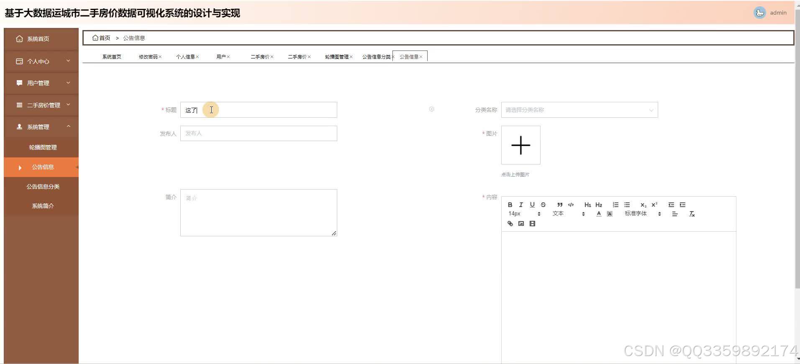Click the home icon in the breadcrumb
The height and width of the screenshot is (364, 800).
tap(95, 38)
